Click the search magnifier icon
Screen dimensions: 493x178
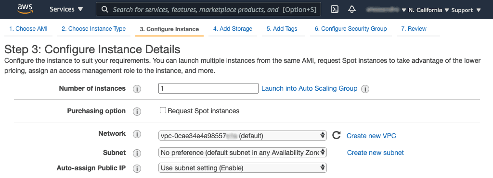(x=105, y=10)
